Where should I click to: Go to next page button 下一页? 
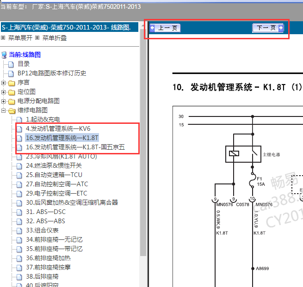[268, 28]
